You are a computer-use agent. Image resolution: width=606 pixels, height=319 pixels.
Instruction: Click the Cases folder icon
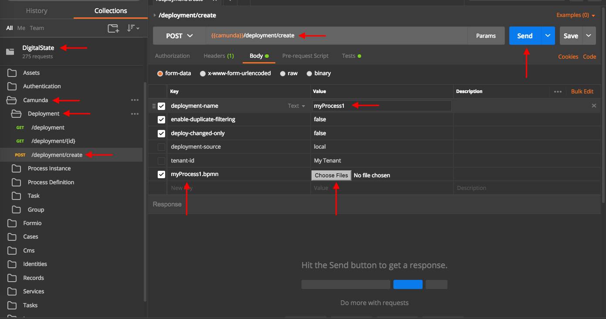[x=12, y=236]
